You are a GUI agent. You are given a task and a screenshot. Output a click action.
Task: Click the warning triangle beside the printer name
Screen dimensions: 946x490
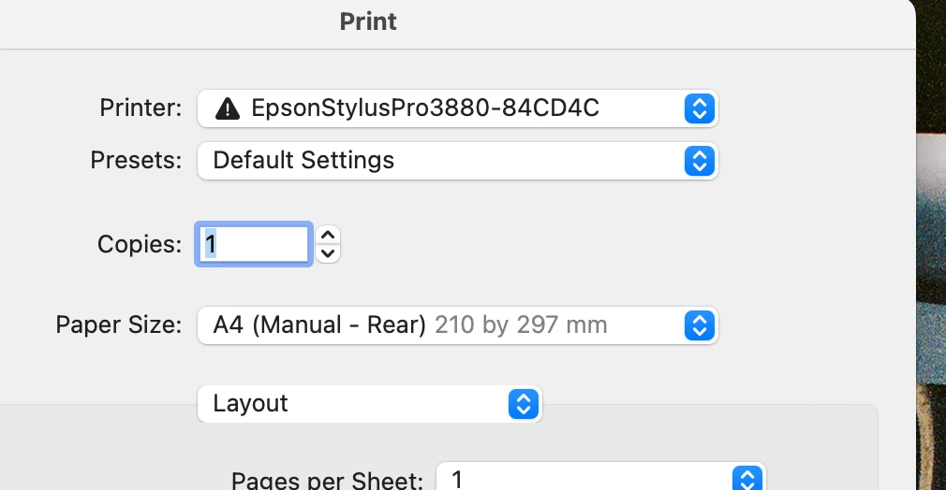(x=228, y=108)
